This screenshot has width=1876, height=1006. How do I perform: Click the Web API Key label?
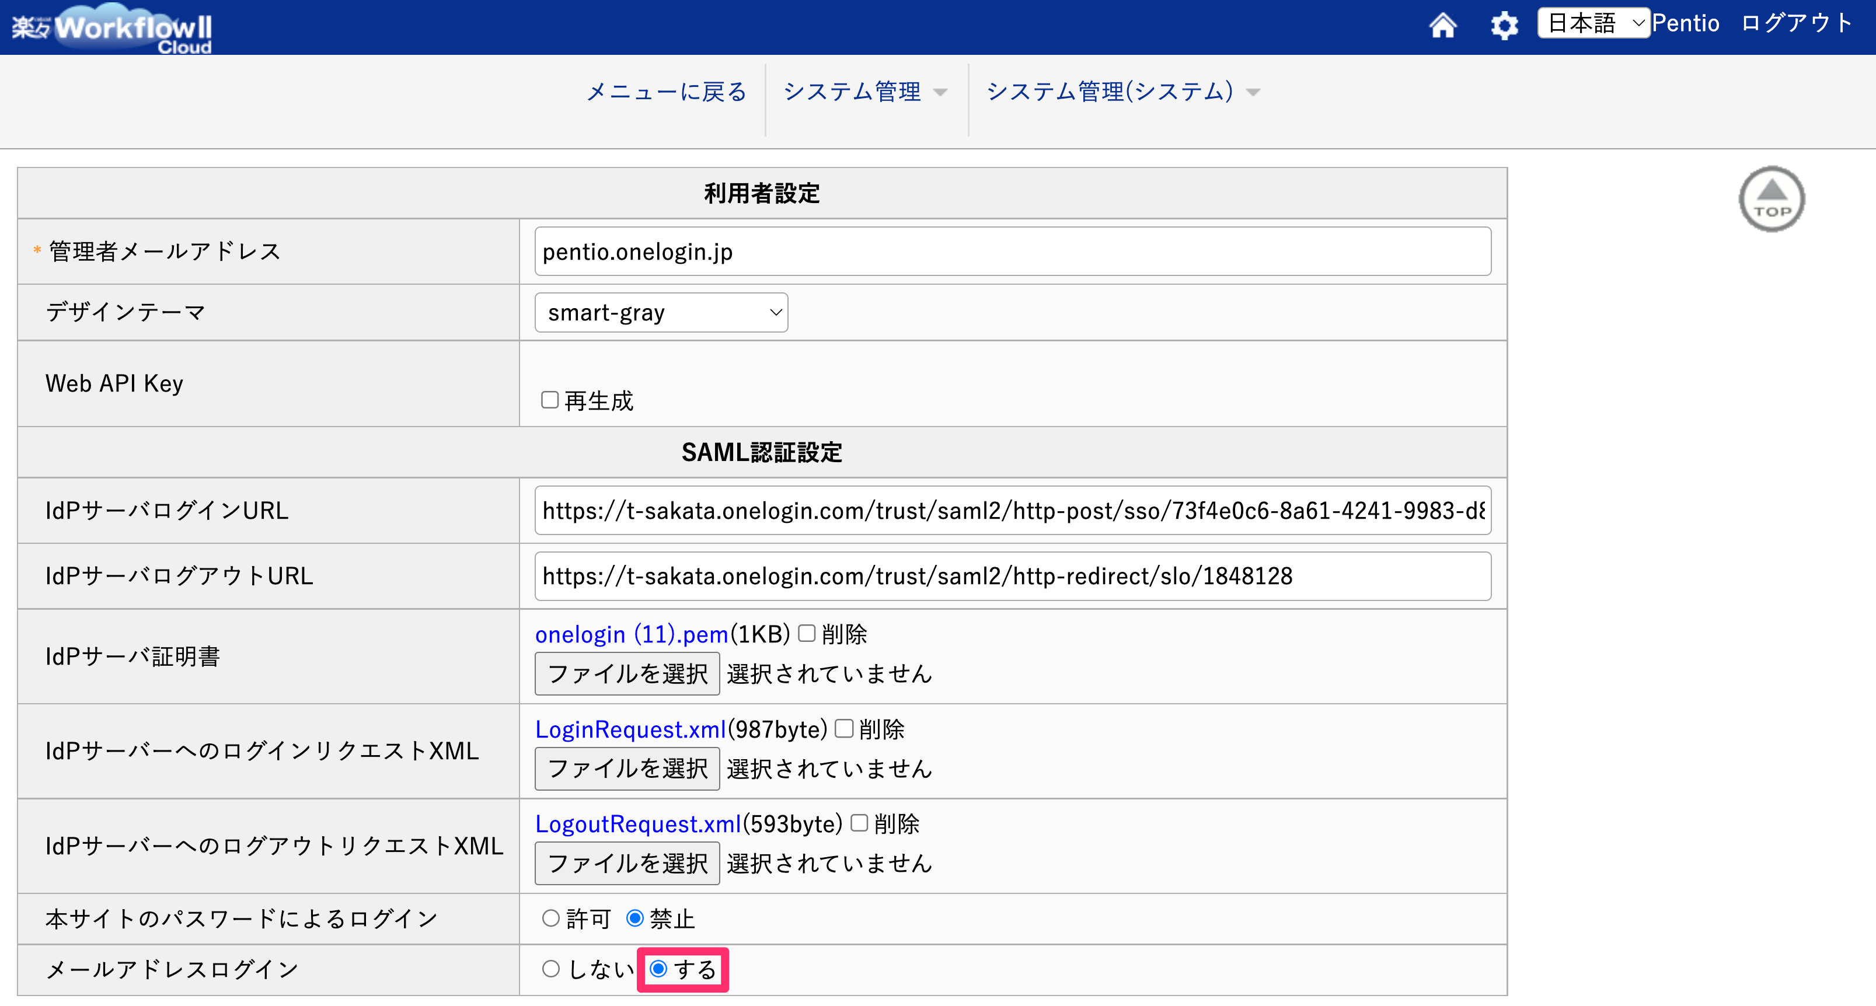114,383
